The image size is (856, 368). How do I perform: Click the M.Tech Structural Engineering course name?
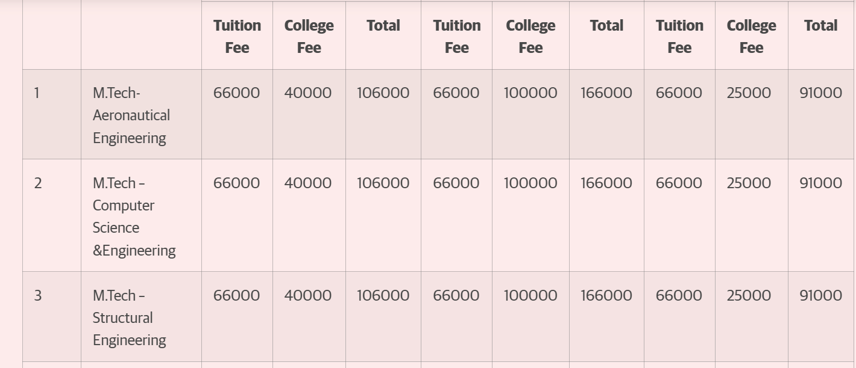pos(129,317)
